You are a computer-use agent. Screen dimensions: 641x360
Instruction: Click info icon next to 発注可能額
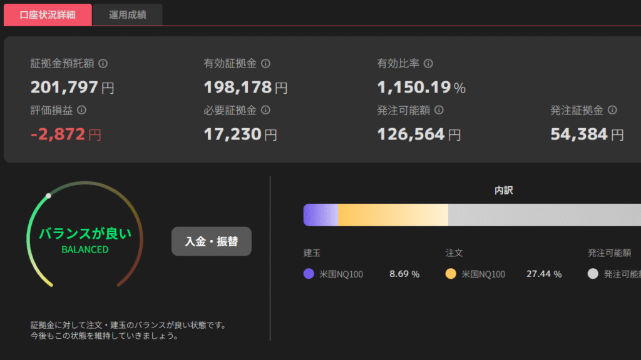click(439, 110)
